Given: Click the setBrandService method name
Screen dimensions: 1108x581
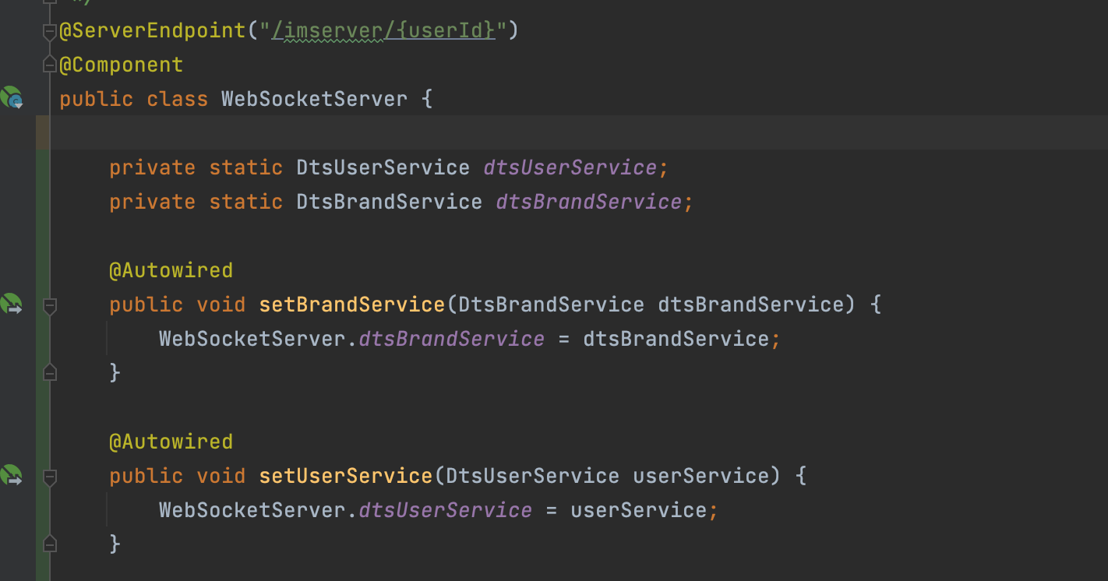Looking at the screenshot, I should (x=351, y=305).
